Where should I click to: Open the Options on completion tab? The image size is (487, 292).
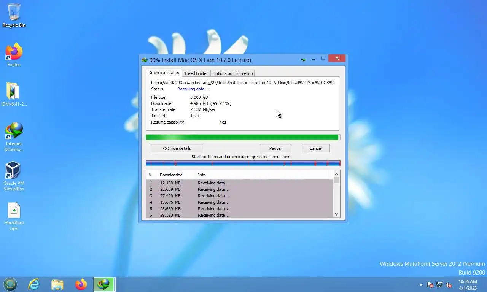point(232,73)
